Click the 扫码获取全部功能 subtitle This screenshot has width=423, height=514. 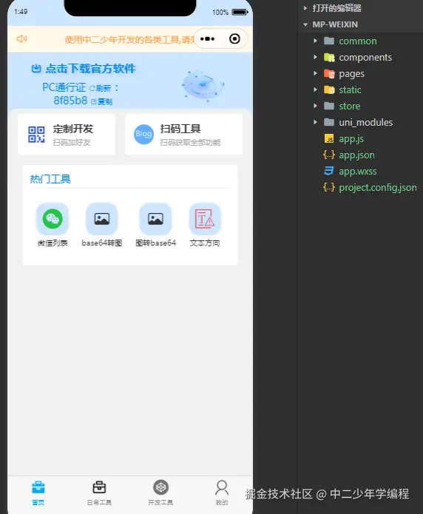pyautogui.click(x=190, y=142)
